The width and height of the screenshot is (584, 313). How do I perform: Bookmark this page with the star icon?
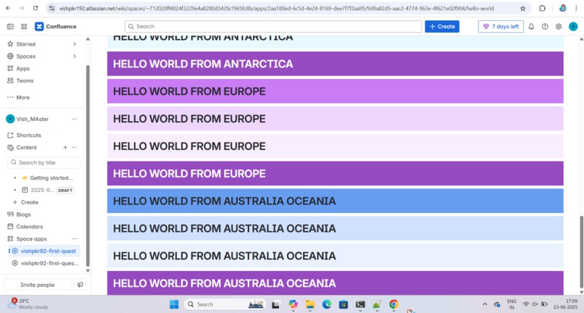point(523,8)
